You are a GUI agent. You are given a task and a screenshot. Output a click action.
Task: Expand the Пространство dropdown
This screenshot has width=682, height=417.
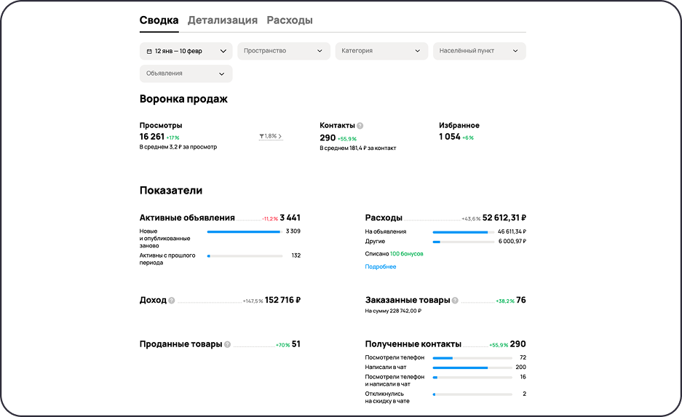click(x=284, y=51)
